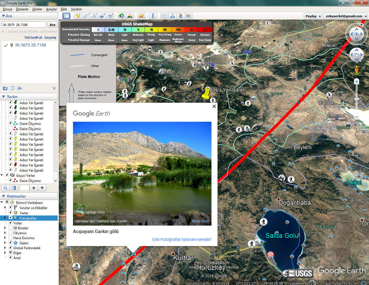Viewport: 369px width, 285px height.
Task: Open the Göster menu
Action: click(x=37, y=9)
